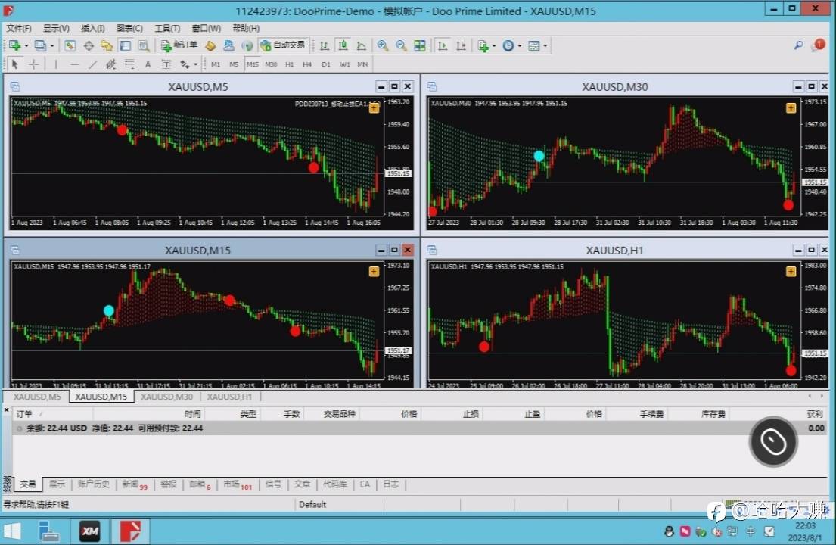This screenshot has height=545, width=836.
Task: Tile chart windows icon
Action: [x=420, y=46]
